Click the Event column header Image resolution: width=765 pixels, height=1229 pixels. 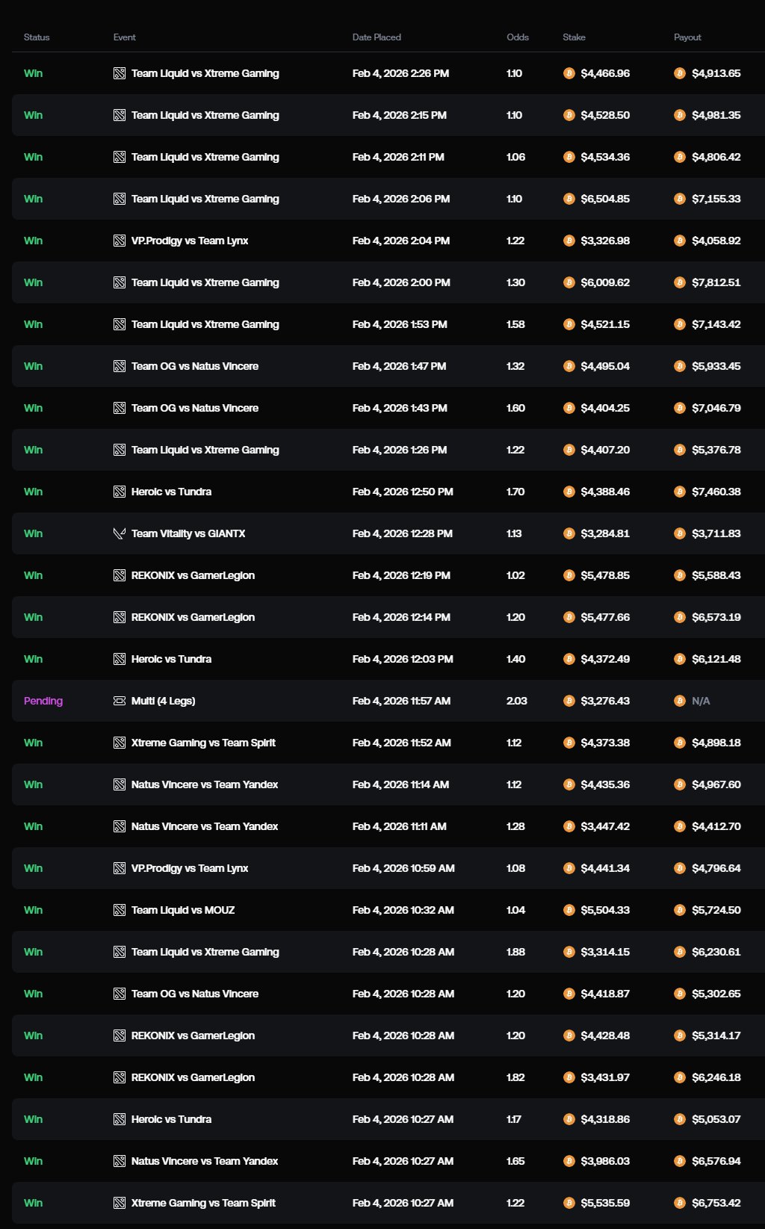click(125, 37)
